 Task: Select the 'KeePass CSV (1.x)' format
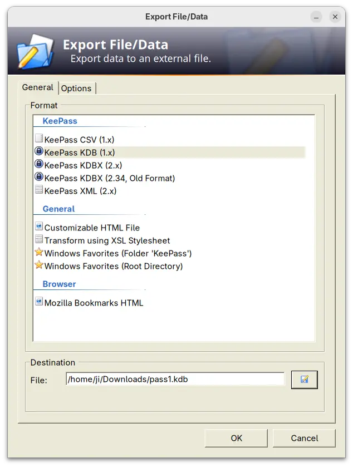[79, 140]
